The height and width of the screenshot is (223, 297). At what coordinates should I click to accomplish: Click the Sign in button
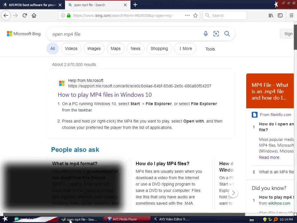pos(287,34)
